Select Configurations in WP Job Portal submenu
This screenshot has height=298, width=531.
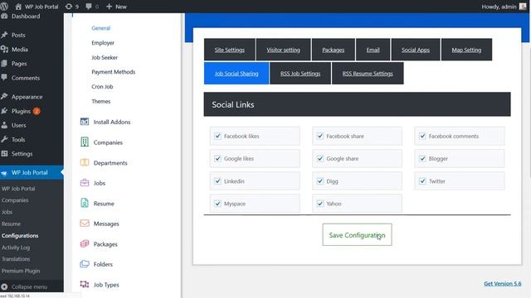(x=20, y=235)
